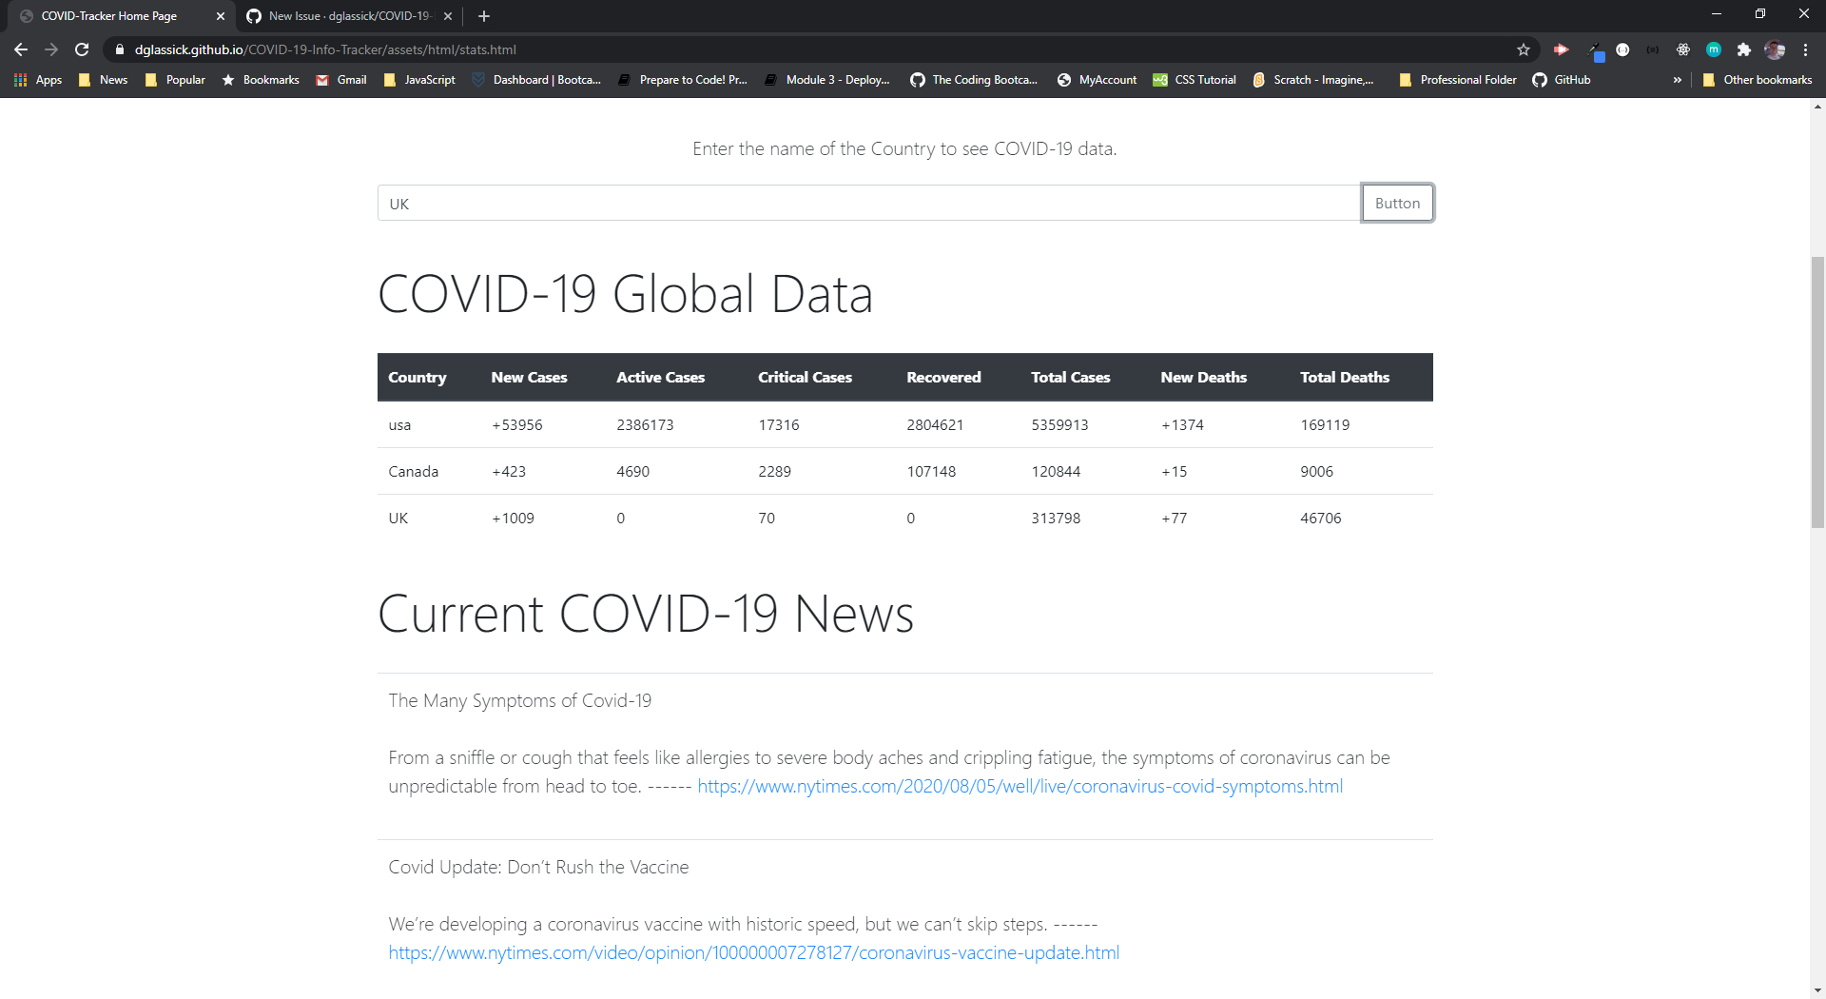The width and height of the screenshot is (1826, 999).
Task: Open the ColorZilla eyedropper extension
Action: tap(1593, 49)
